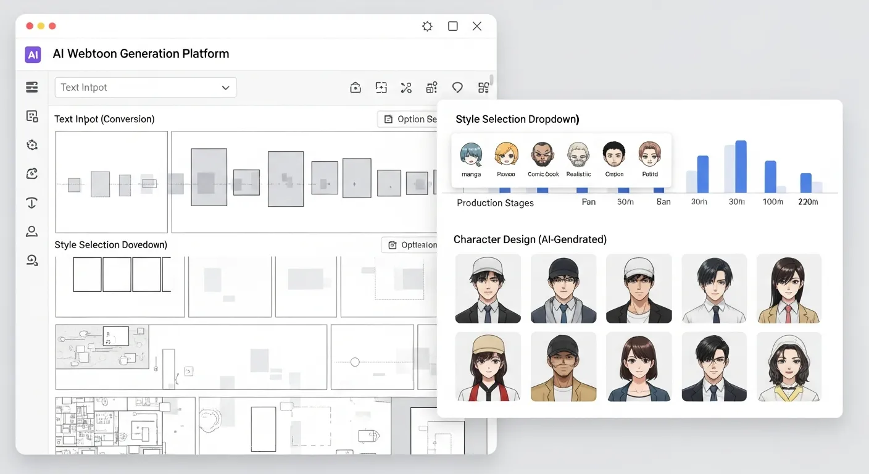869x474 pixels.
Task: Click the gear button in the title bar
Action: click(x=427, y=26)
